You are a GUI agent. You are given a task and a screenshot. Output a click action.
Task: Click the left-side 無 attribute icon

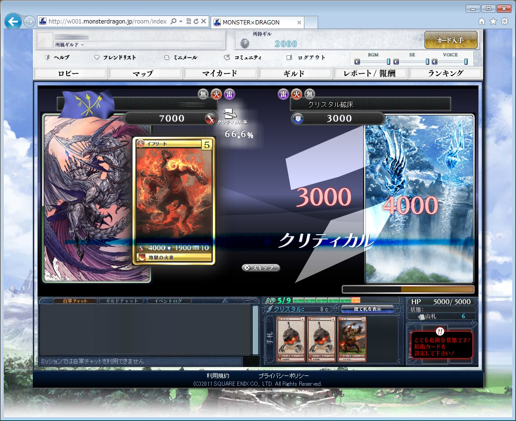[x=204, y=94]
